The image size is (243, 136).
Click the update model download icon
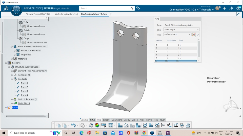click(91, 125)
